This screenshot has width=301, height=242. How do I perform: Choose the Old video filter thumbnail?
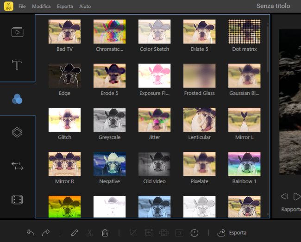[x=154, y=164]
